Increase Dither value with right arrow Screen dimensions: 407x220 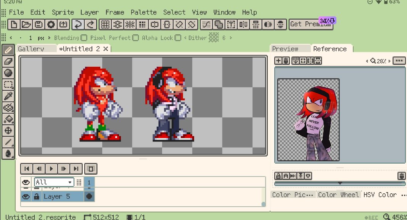(230, 38)
